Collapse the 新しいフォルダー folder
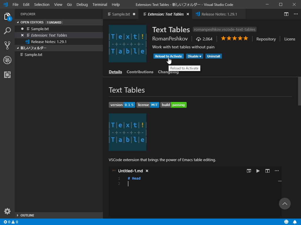Screen dimensions: 301x225 coord(33,48)
